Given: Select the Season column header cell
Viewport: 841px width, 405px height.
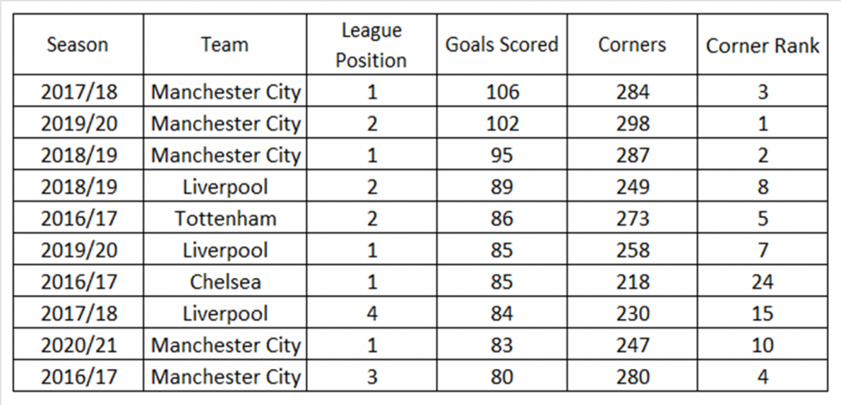Looking at the screenshot, I should pos(78,44).
